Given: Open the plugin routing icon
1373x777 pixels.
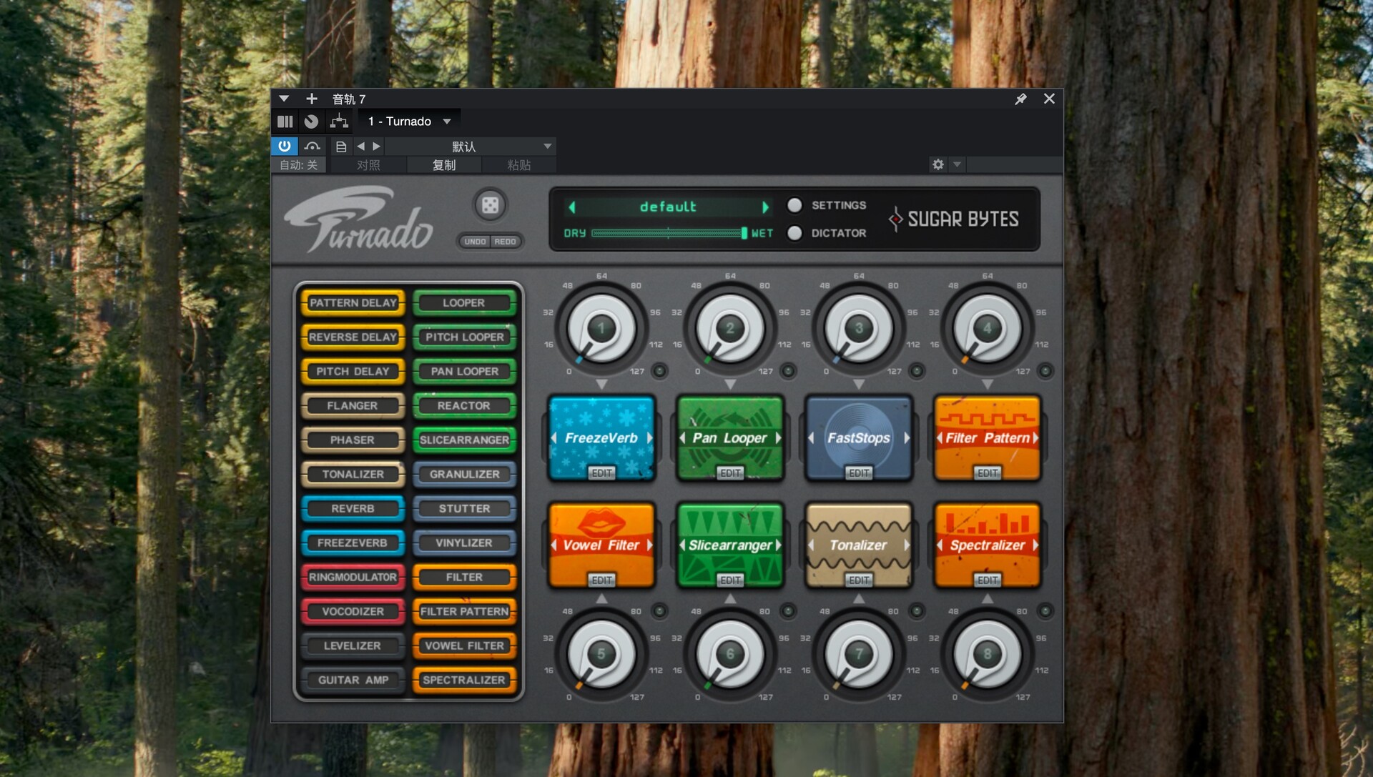Looking at the screenshot, I should [x=339, y=122].
